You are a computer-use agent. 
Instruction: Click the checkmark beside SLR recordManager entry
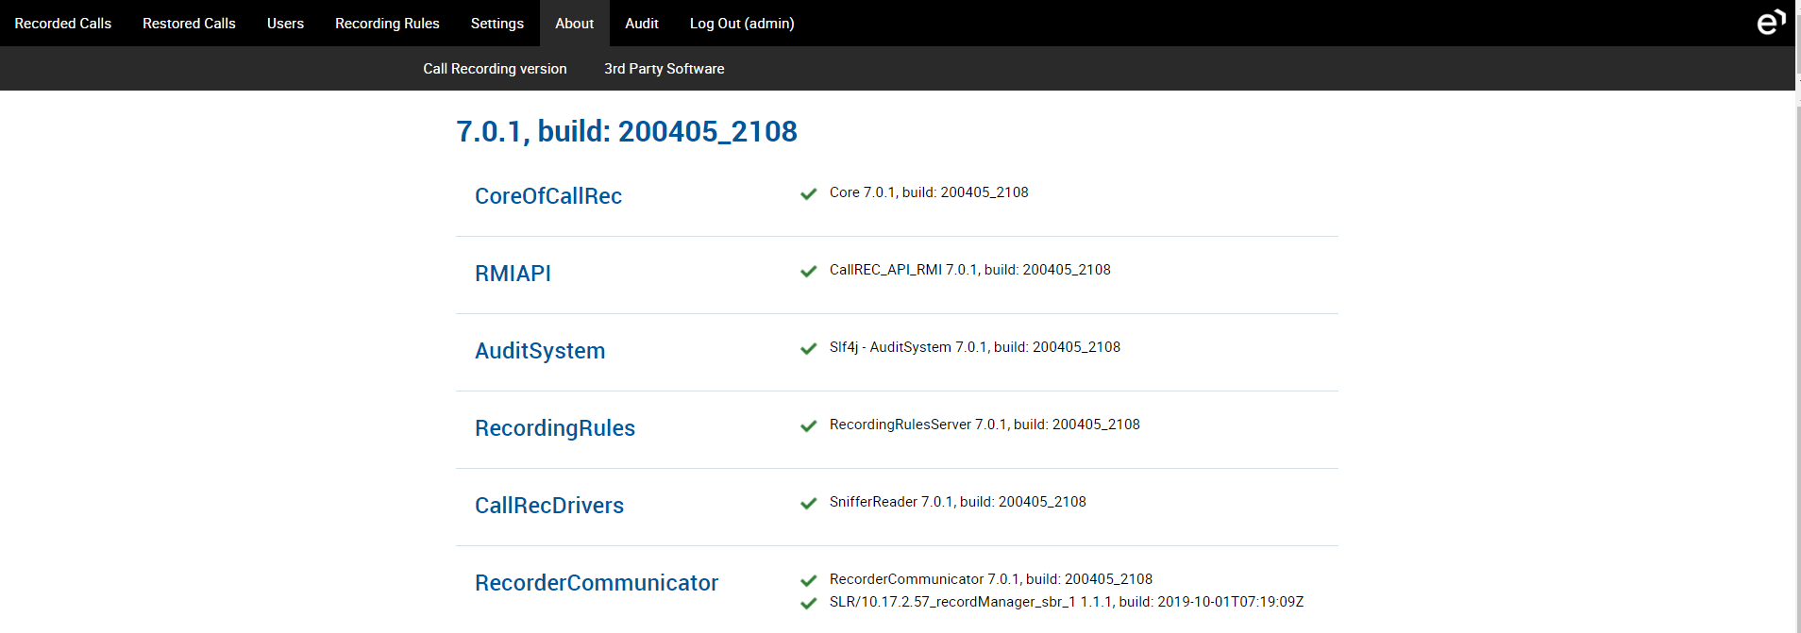tap(808, 604)
